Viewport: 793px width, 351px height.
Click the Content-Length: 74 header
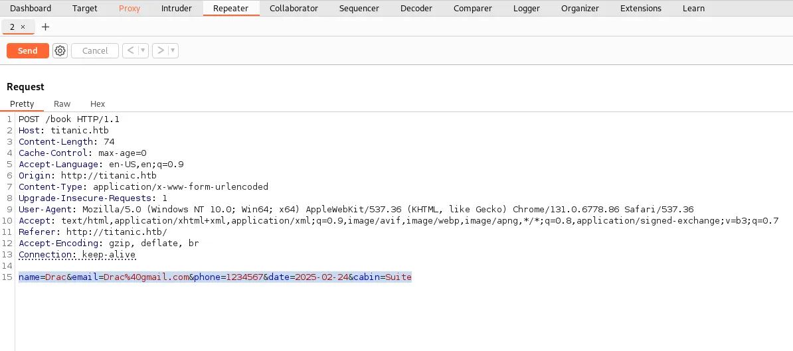click(x=67, y=141)
